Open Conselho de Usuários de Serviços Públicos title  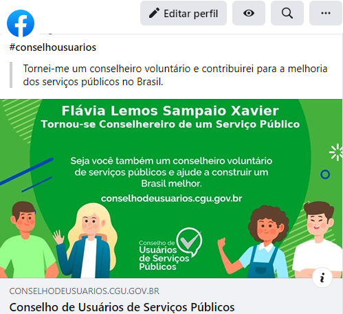point(122,307)
